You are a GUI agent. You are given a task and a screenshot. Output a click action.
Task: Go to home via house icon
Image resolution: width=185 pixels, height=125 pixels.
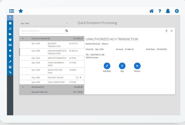(x=151, y=11)
